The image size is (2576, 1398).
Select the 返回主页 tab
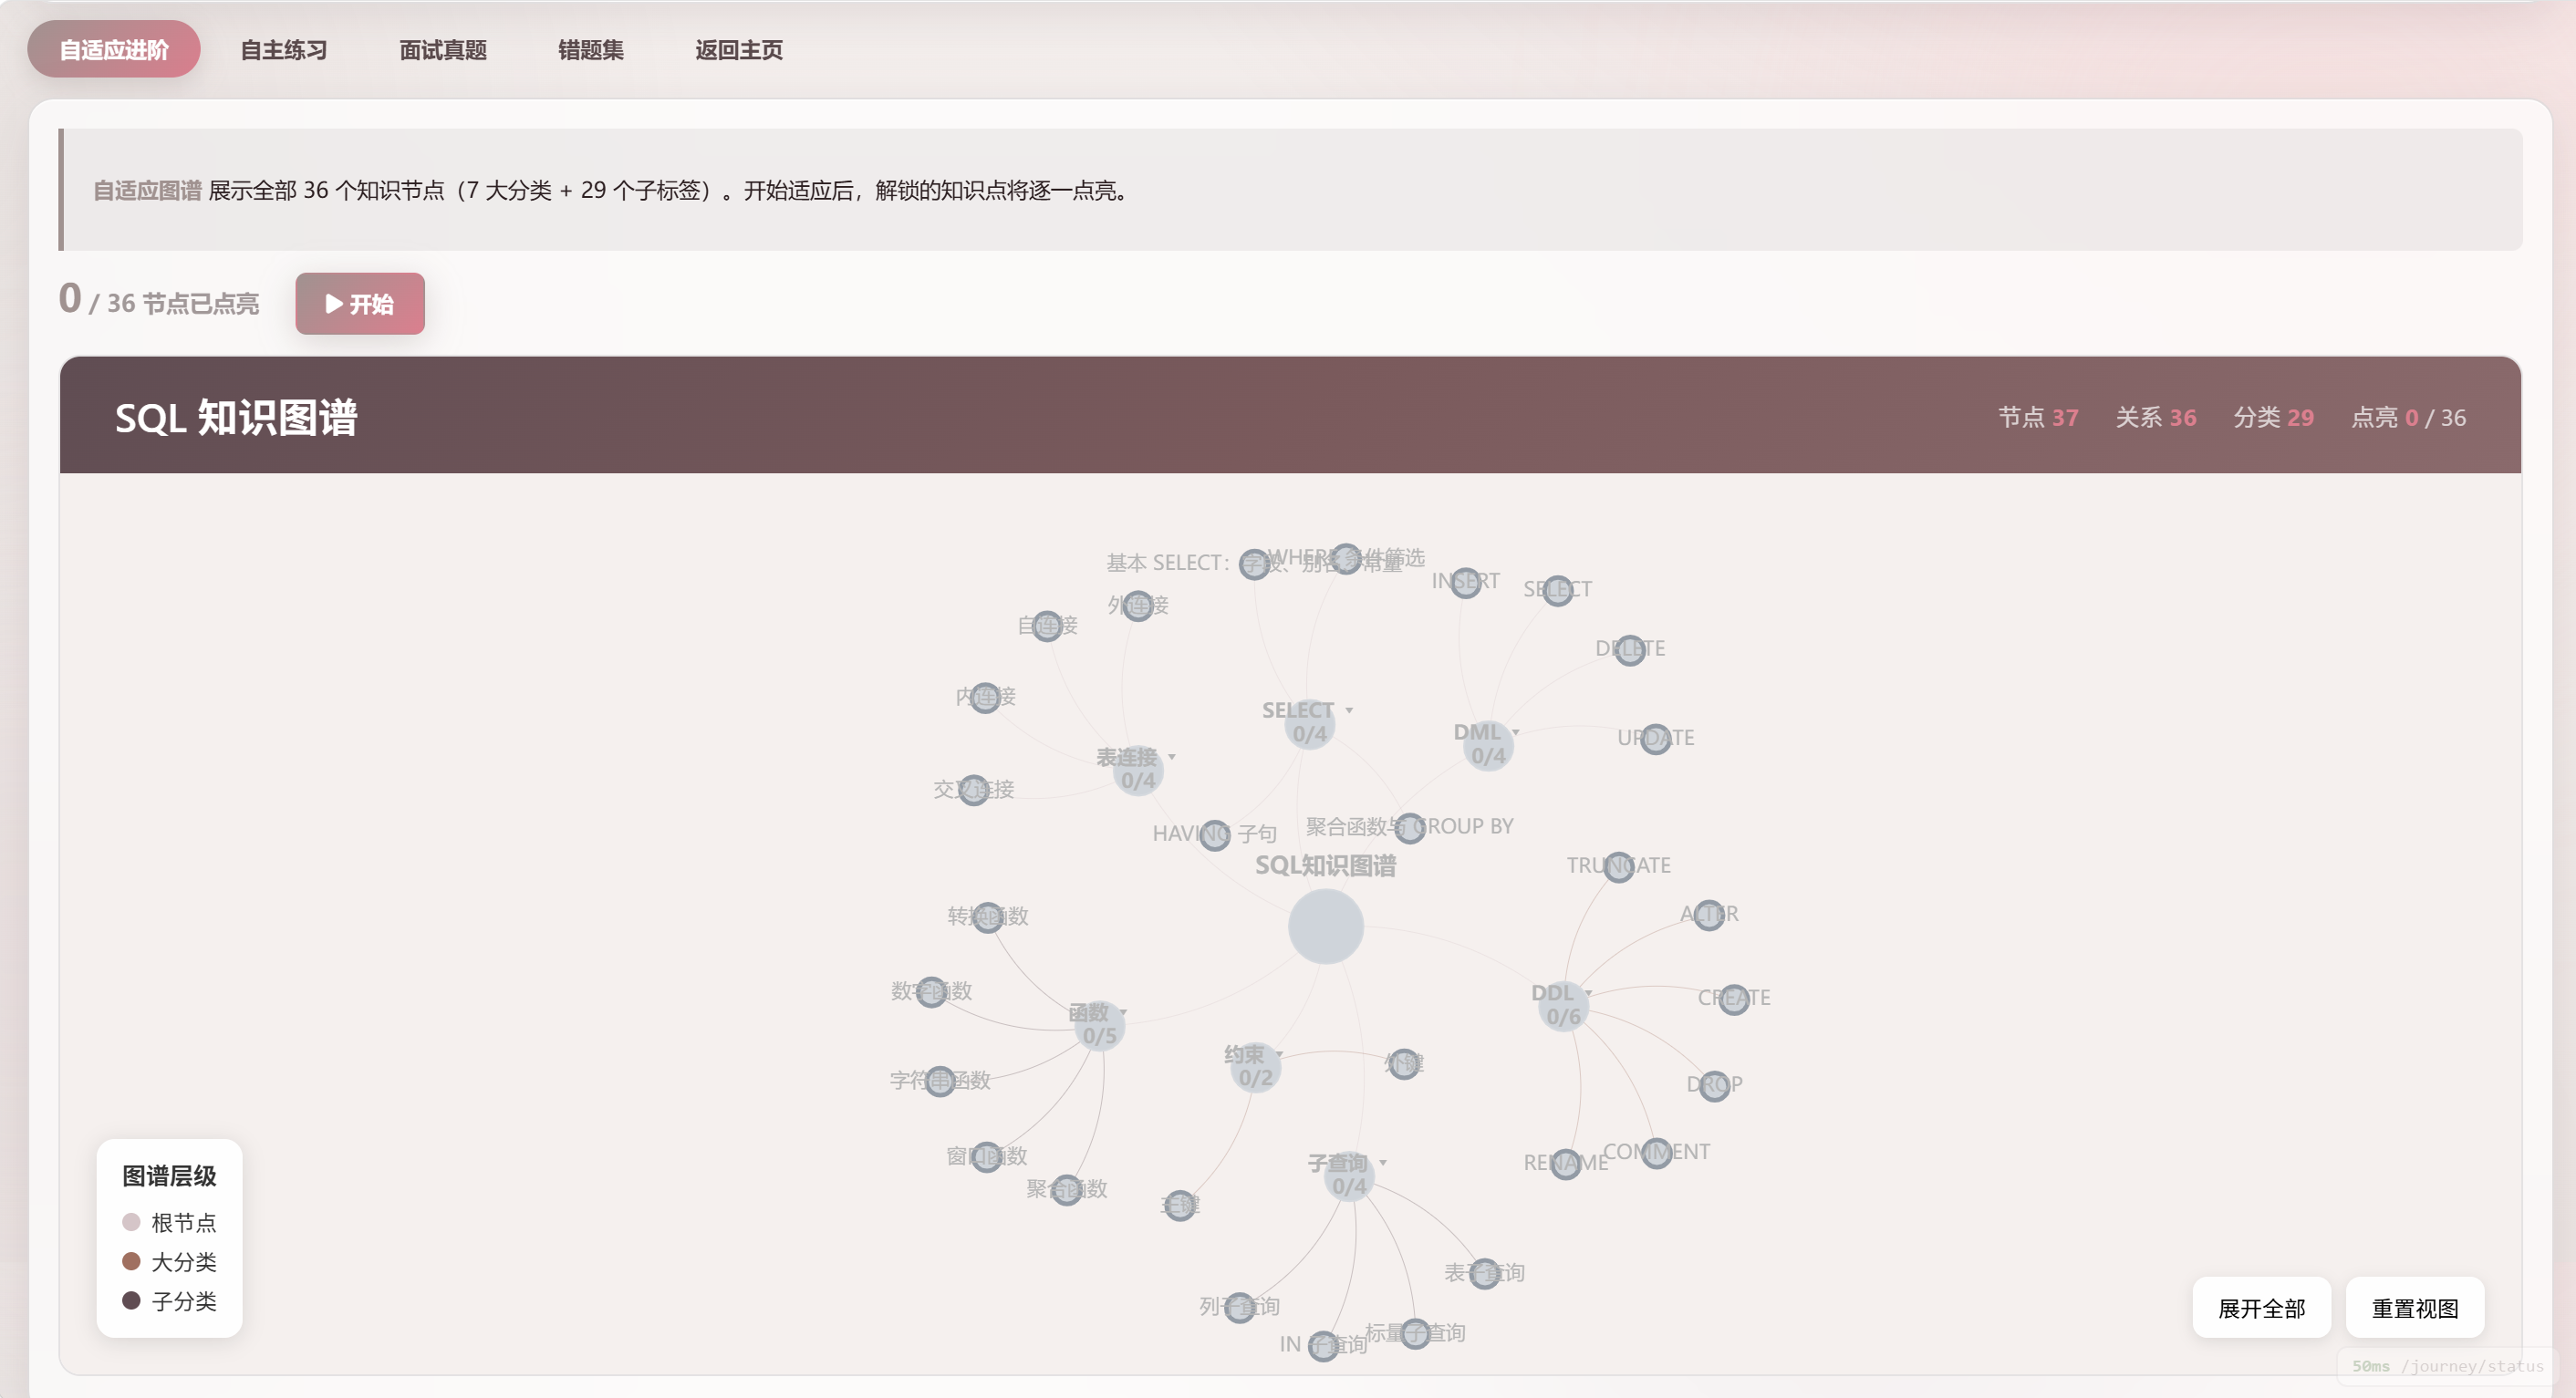click(738, 49)
